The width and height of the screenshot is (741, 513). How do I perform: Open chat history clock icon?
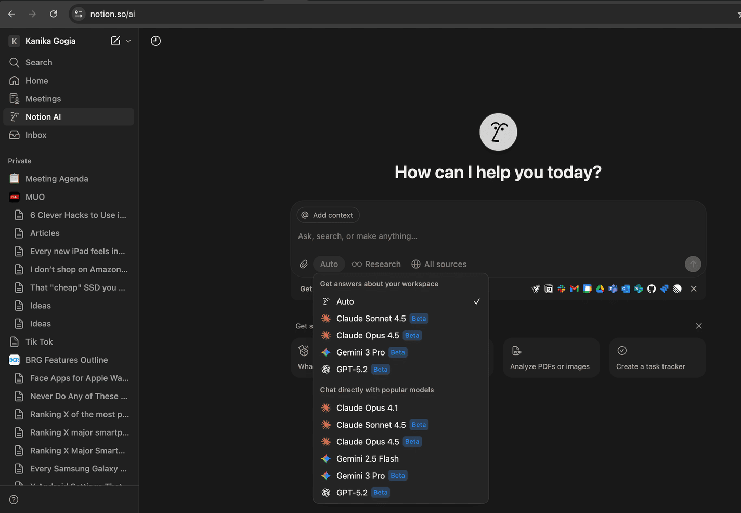coord(155,41)
